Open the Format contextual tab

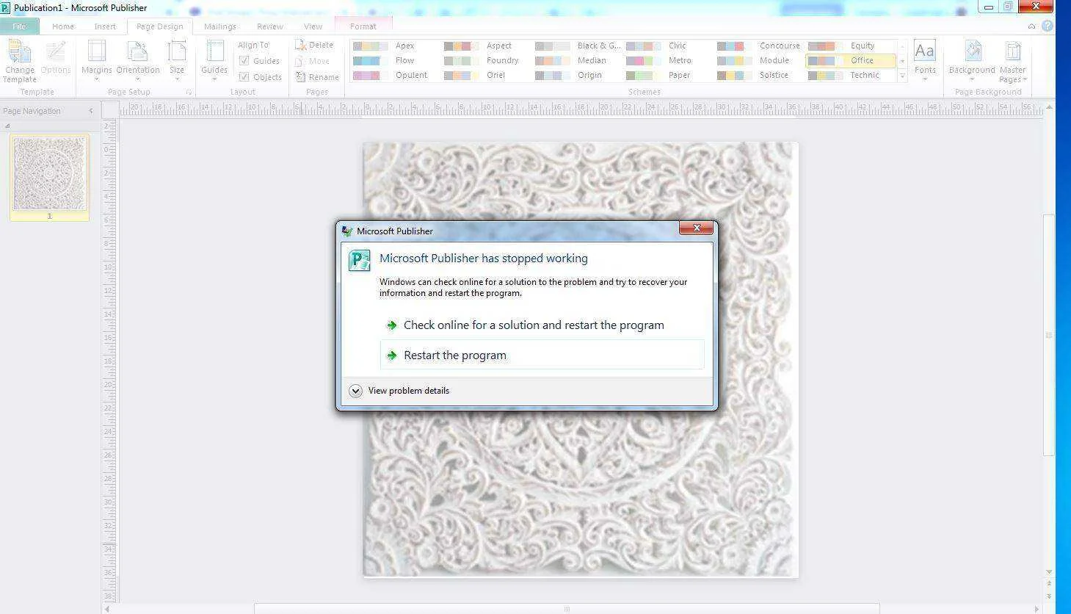click(x=363, y=26)
